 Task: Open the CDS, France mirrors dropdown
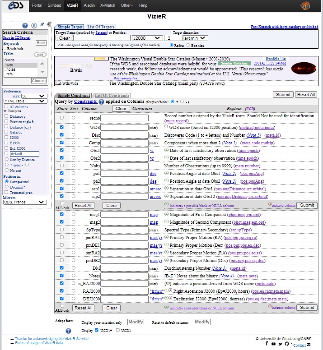coord(25,202)
